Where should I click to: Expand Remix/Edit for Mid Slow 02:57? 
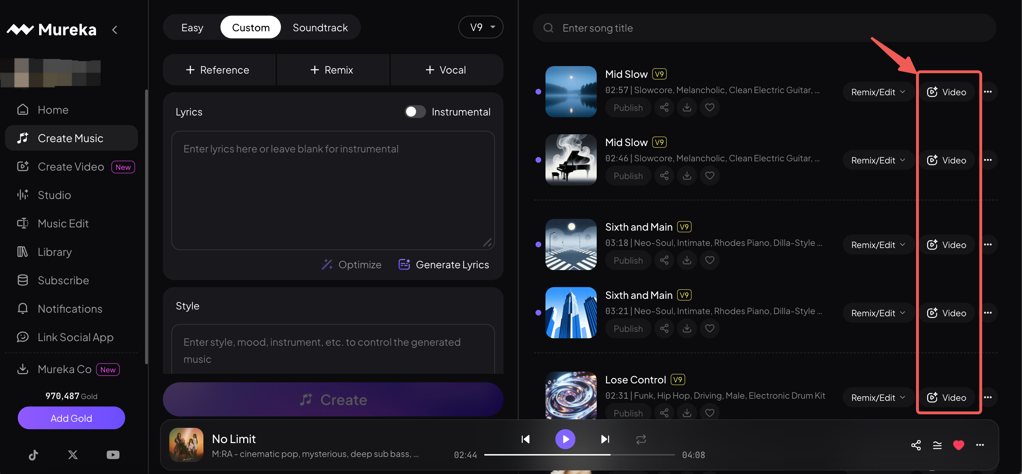point(878,92)
